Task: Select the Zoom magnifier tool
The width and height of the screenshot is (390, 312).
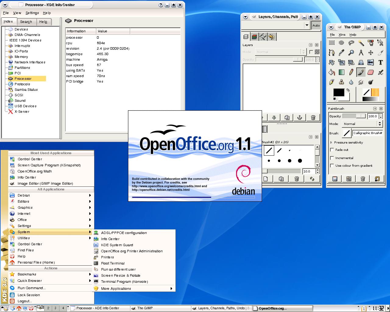Action: pos(351,52)
